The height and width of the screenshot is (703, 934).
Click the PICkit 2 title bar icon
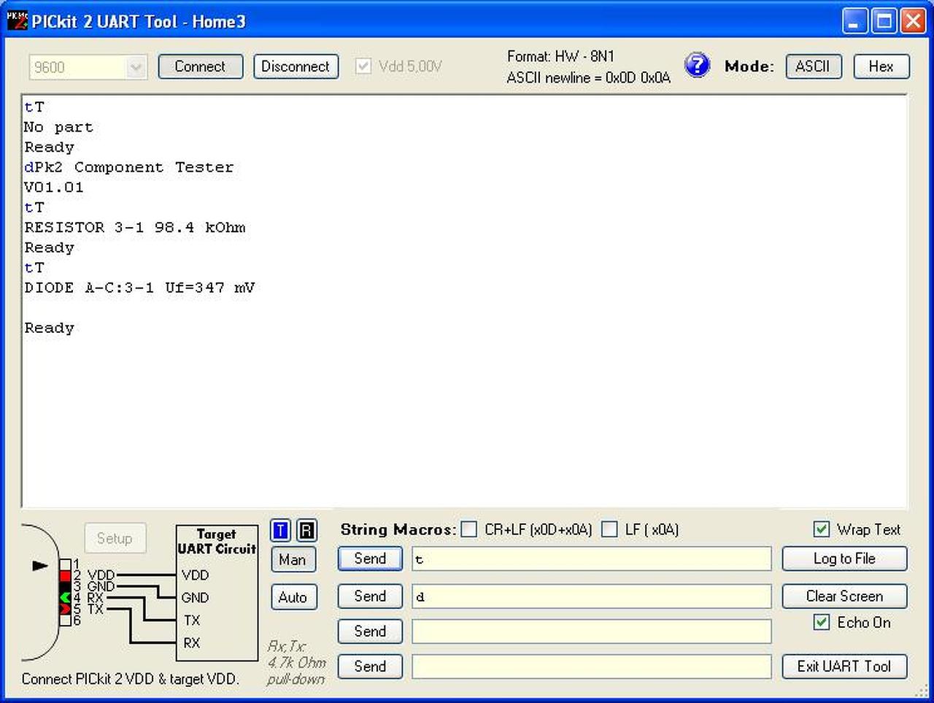click(x=17, y=20)
